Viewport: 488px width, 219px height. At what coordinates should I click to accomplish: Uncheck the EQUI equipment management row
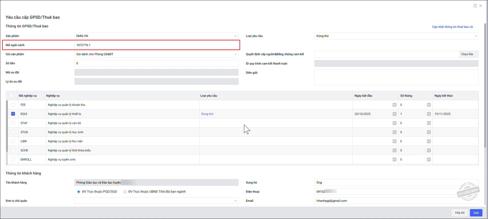click(x=13, y=114)
